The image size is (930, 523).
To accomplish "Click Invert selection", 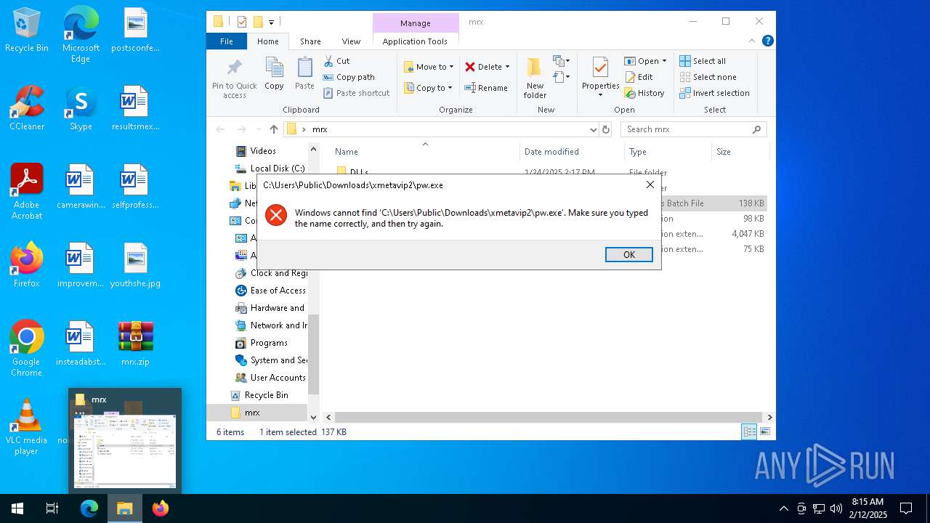I will coord(714,93).
